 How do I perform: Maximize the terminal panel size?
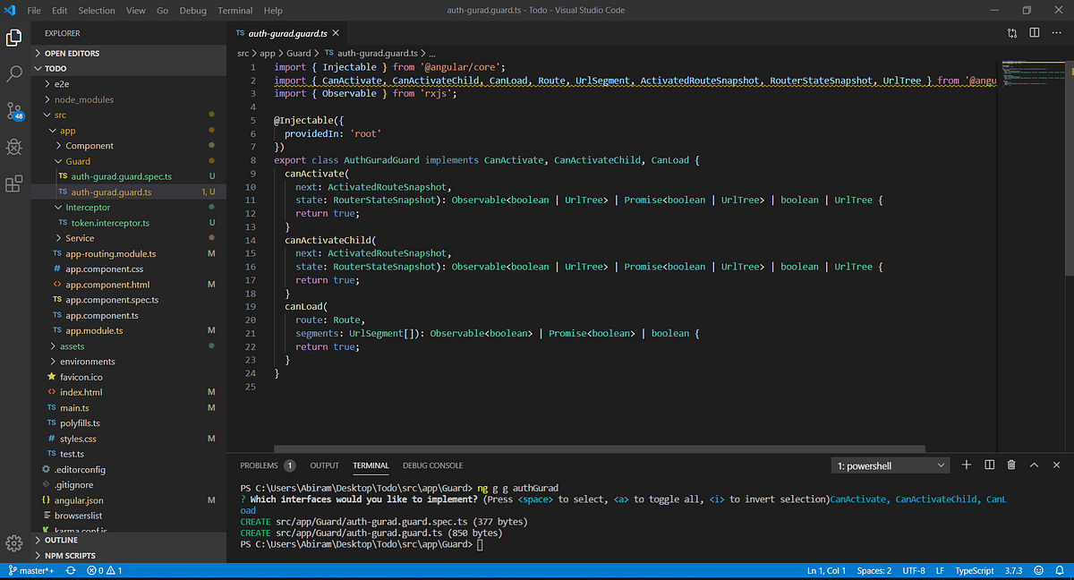tap(1034, 465)
